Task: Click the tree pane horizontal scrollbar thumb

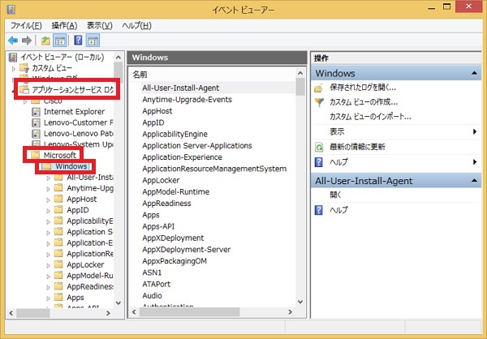Action: (x=33, y=313)
